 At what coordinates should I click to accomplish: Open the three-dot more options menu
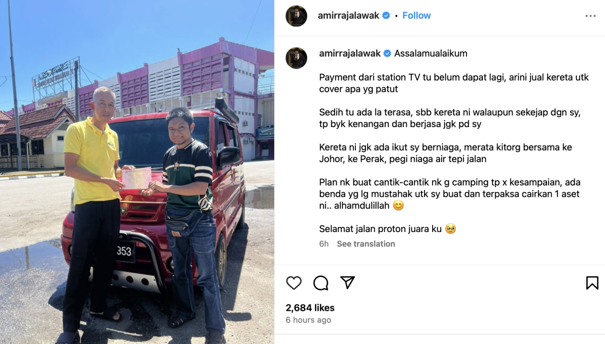[590, 16]
